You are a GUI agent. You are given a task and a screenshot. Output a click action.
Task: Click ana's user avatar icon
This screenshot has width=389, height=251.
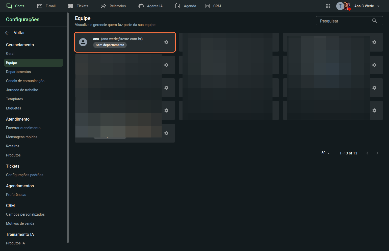(83, 42)
